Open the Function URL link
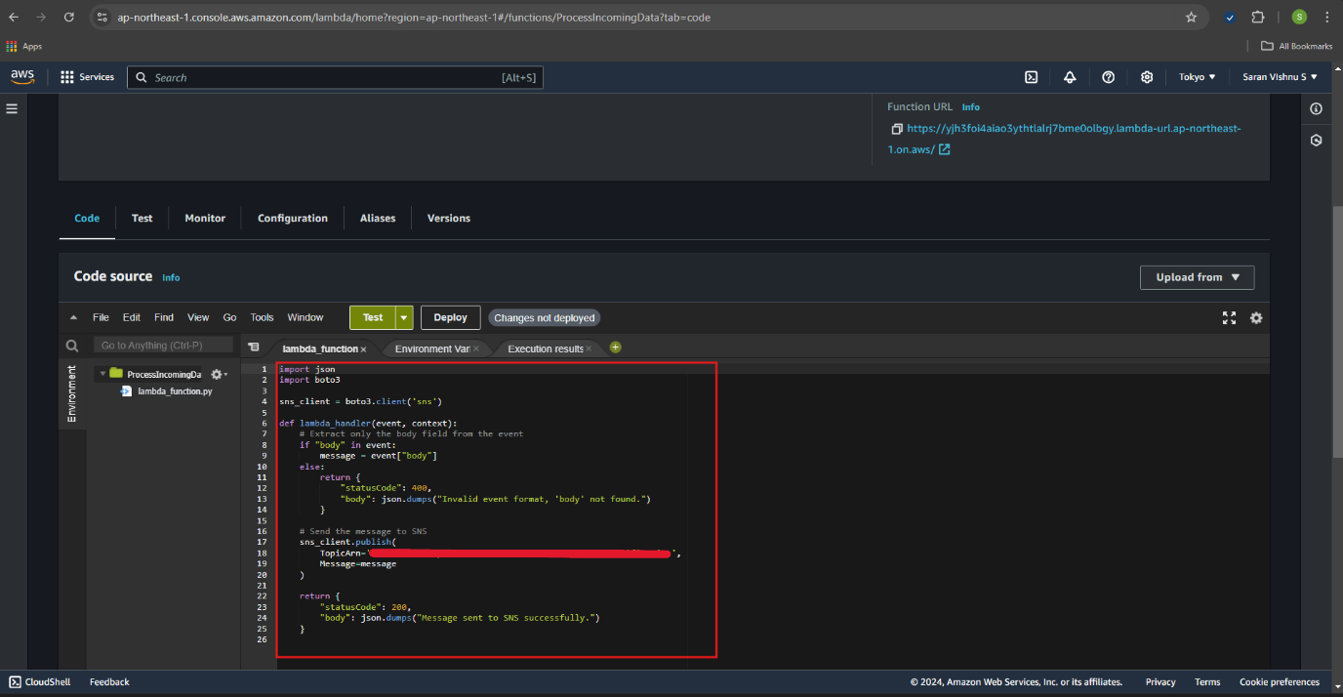The width and height of the screenshot is (1343, 697). point(1073,129)
